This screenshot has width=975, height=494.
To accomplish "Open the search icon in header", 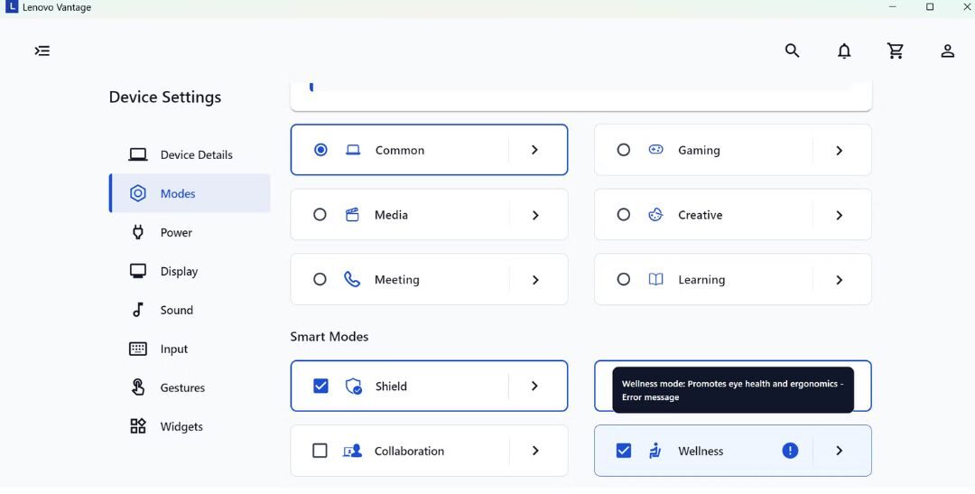I will [x=792, y=51].
